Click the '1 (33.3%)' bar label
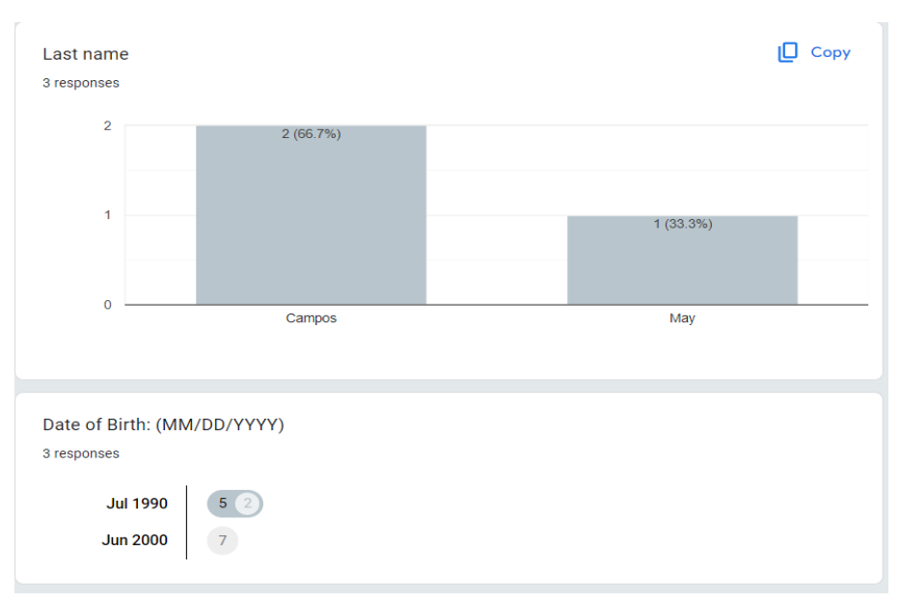This screenshot has width=900, height=601. pos(682,224)
